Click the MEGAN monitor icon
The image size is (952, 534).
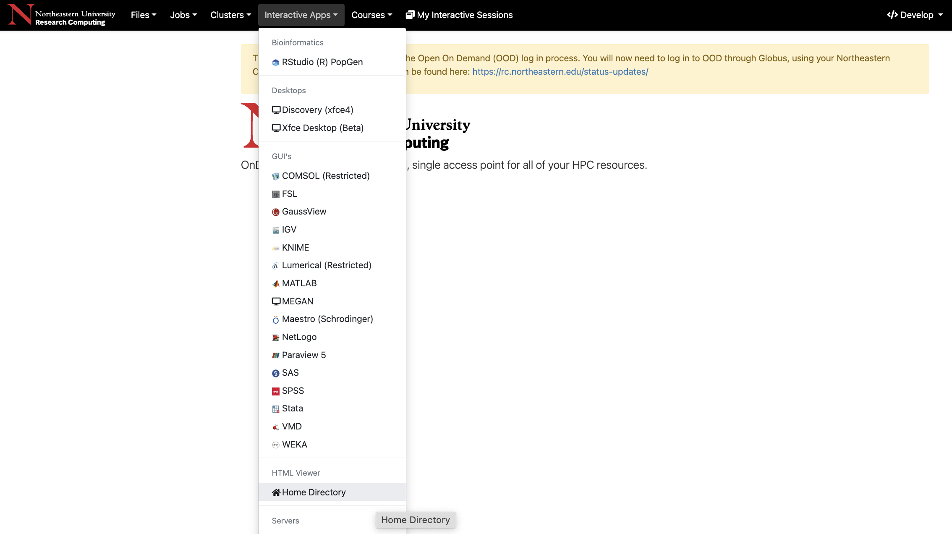[276, 301]
